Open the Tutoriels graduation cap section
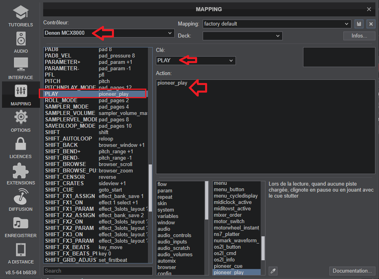 21,16
